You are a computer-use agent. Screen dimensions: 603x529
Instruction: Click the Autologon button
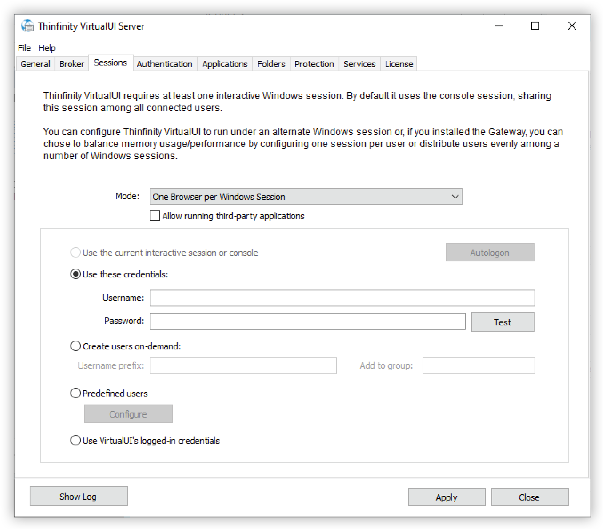490,252
